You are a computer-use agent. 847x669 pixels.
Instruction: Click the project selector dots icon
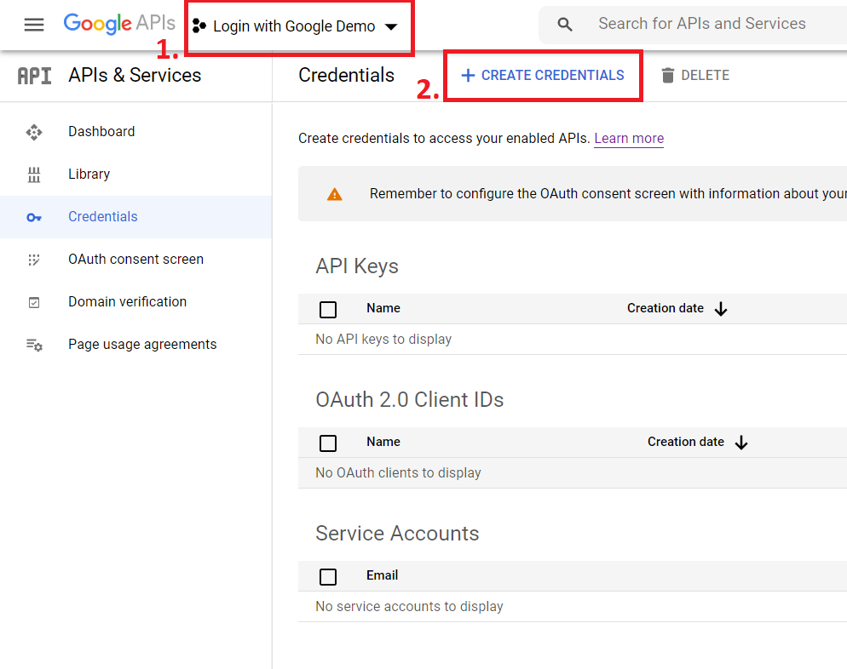pyautogui.click(x=199, y=26)
